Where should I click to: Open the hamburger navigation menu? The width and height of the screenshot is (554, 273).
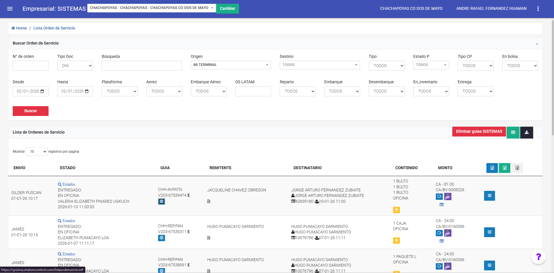pos(10,9)
